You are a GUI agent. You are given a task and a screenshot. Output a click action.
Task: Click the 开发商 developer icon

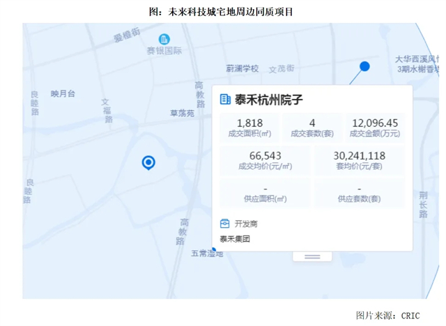224,224
